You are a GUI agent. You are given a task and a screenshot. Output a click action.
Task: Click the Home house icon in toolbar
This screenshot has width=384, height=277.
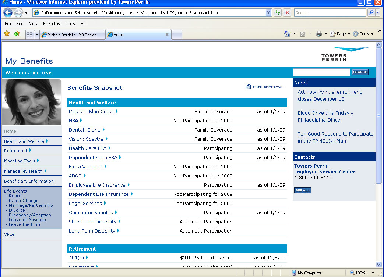click(287, 34)
